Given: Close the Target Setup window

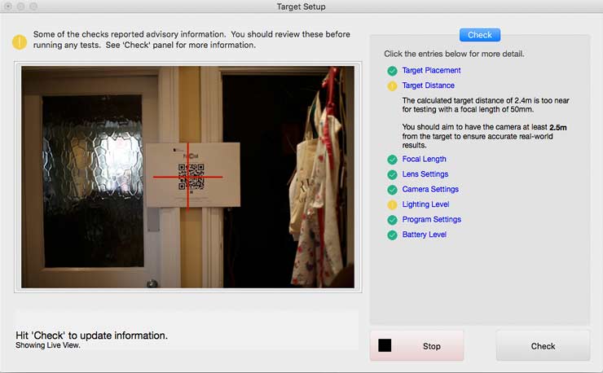Looking at the screenshot, I should [8, 7].
